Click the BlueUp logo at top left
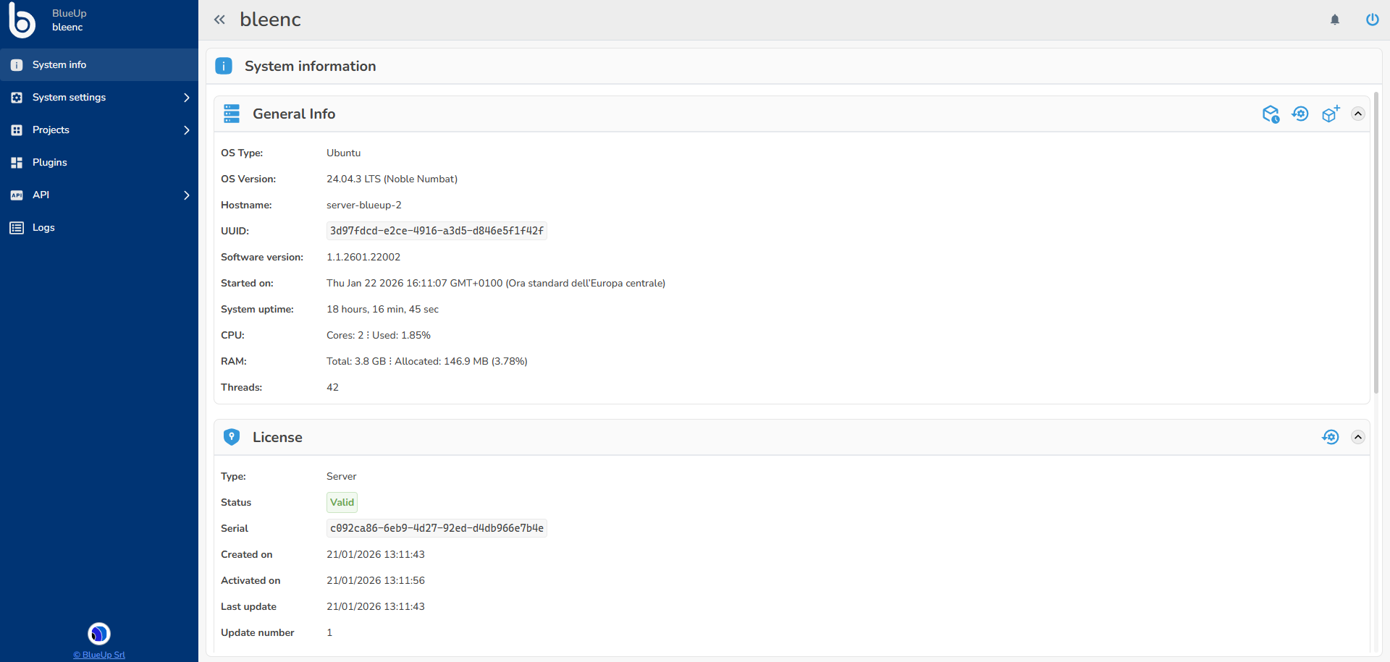 22,20
